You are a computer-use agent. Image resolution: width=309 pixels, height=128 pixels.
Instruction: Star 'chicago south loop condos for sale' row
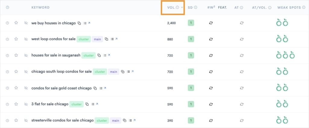pyautogui.click(x=16, y=72)
